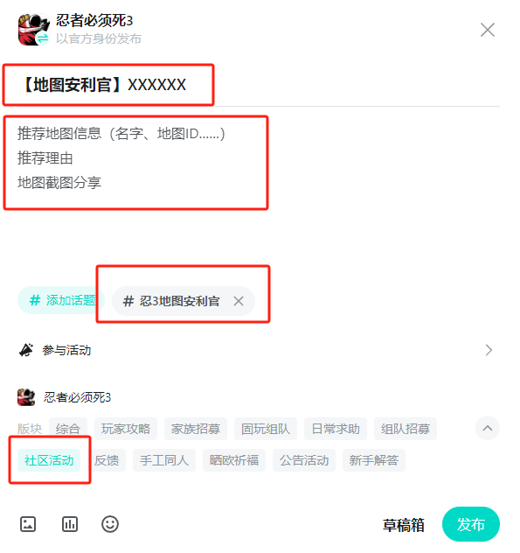
Task: Close the post editor dialog
Action: 488,30
